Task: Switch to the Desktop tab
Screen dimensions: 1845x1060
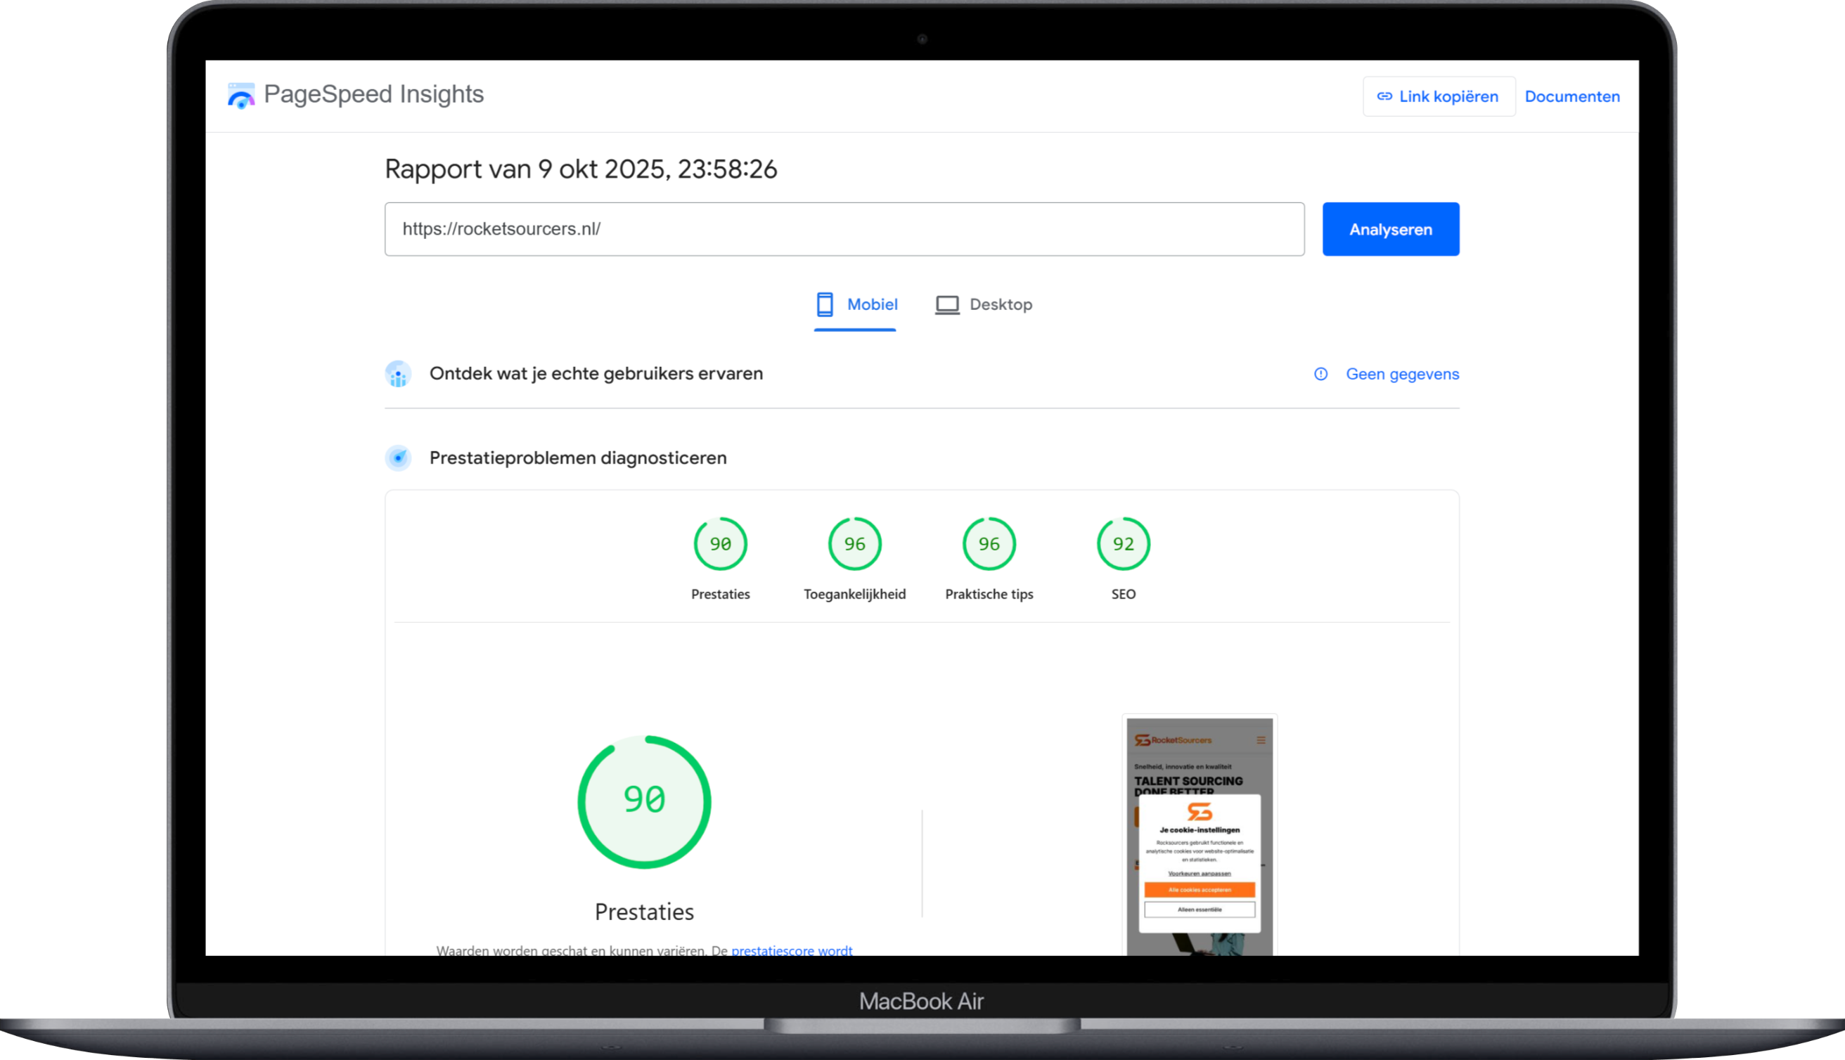Action: tap(1000, 304)
